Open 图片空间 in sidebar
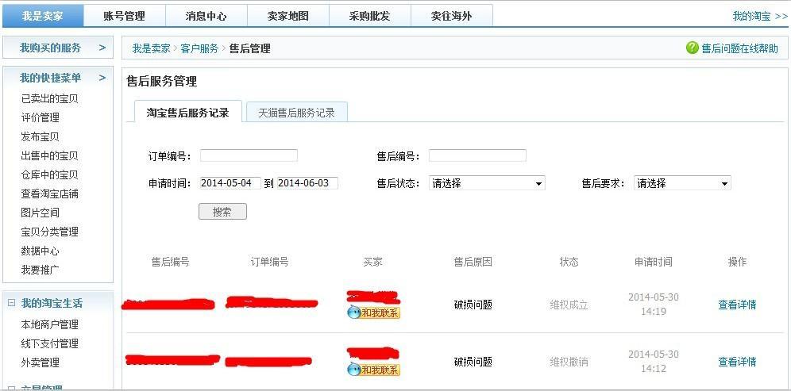This screenshot has width=791, height=391. click(x=40, y=213)
